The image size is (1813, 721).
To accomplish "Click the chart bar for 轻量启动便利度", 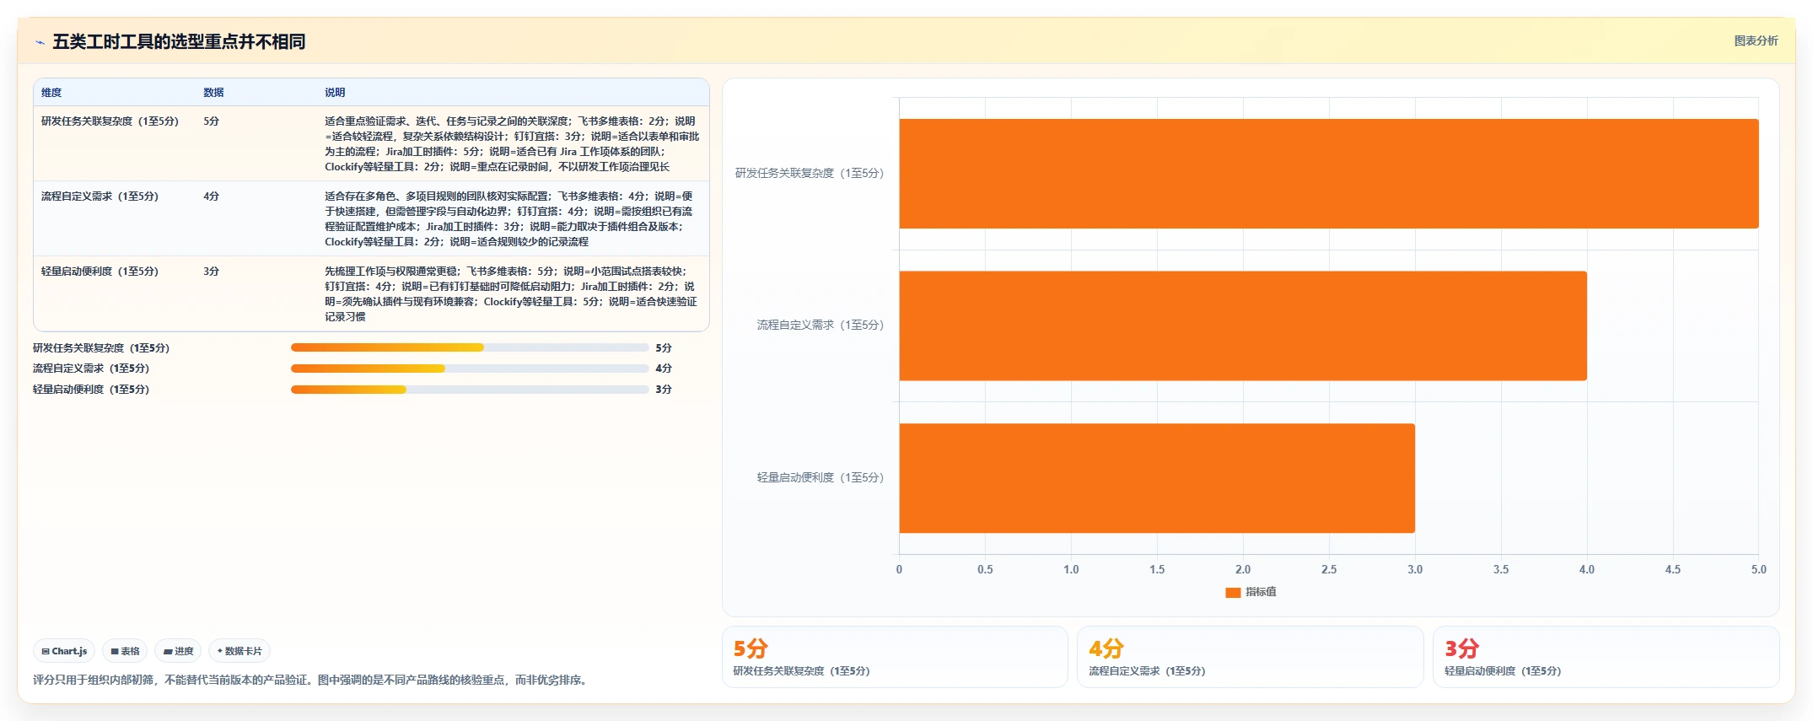I will coord(1157,478).
